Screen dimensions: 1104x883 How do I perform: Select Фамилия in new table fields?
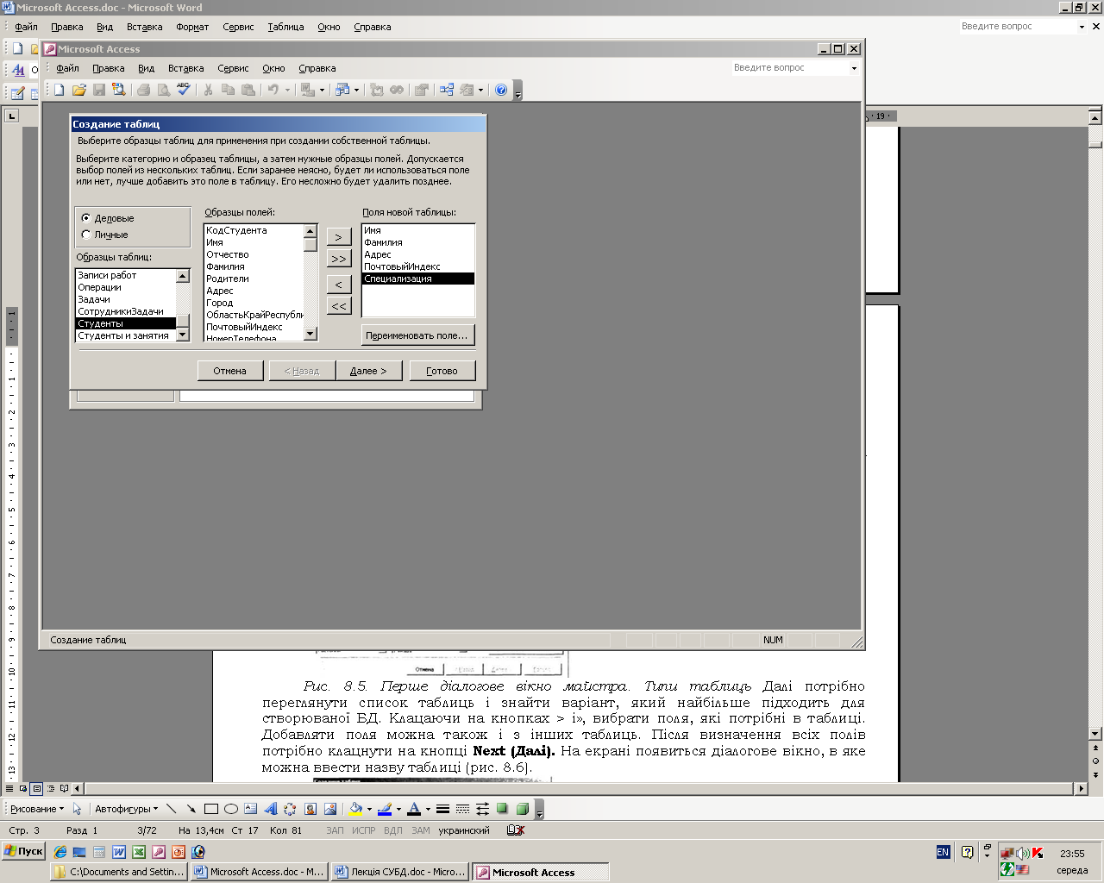click(417, 242)
